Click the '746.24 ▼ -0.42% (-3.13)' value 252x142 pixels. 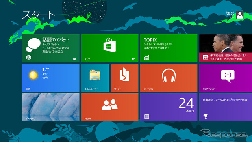coord(158,45)
